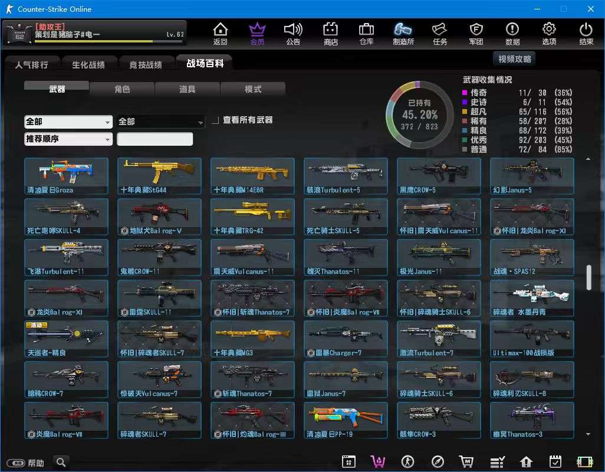Screen dimensions: 605x472
Task: Select the 十年典藏TRG-42 sniper card
Action: click(253, 217)
